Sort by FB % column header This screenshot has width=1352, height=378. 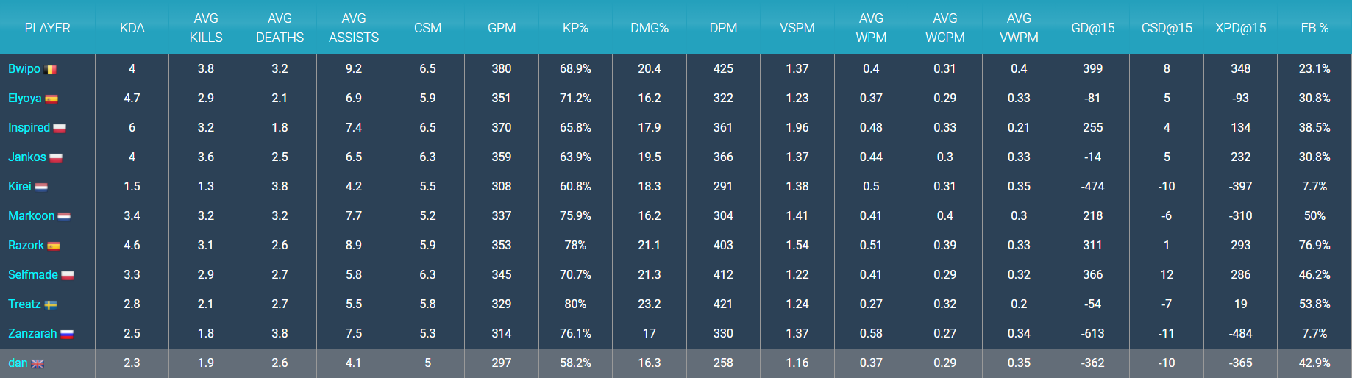point(1314,28)
